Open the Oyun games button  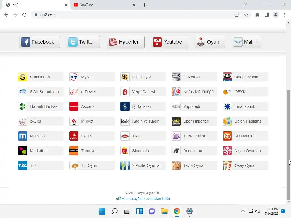coord(210,42)
